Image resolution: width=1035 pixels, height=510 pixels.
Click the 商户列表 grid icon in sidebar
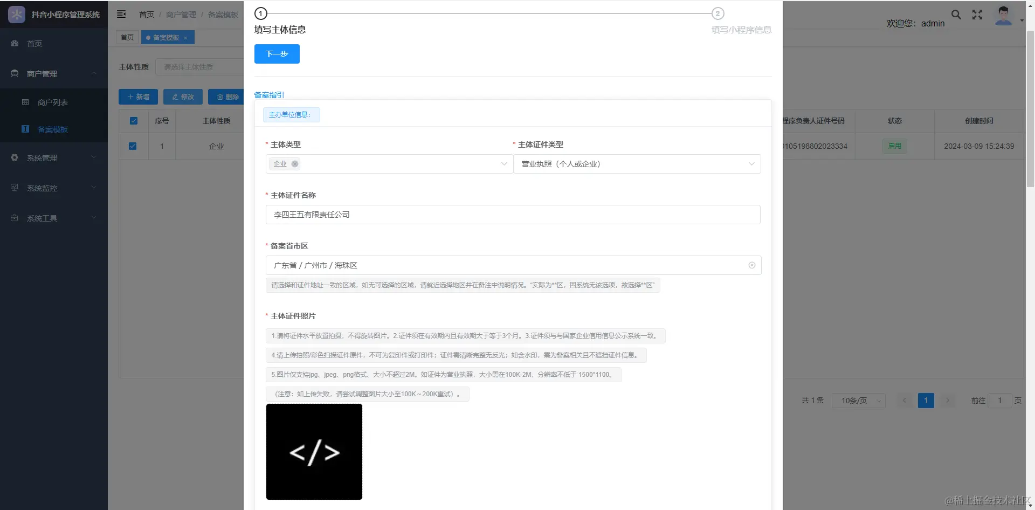click(x=25, y=102)
